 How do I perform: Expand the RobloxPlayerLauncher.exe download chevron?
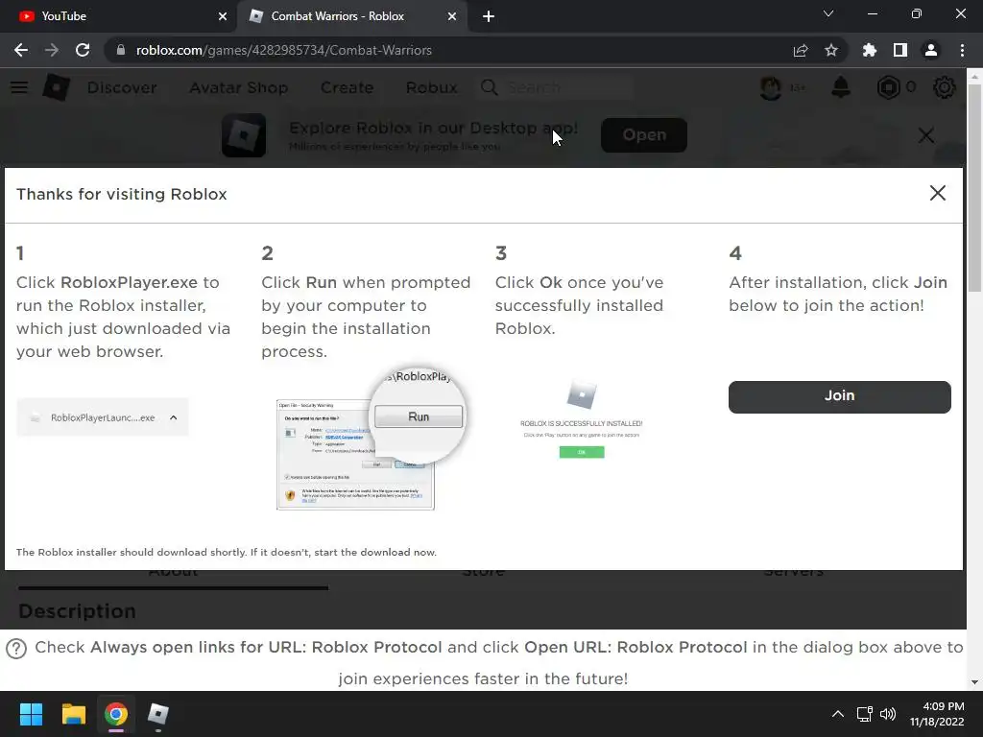click(174, 417)
